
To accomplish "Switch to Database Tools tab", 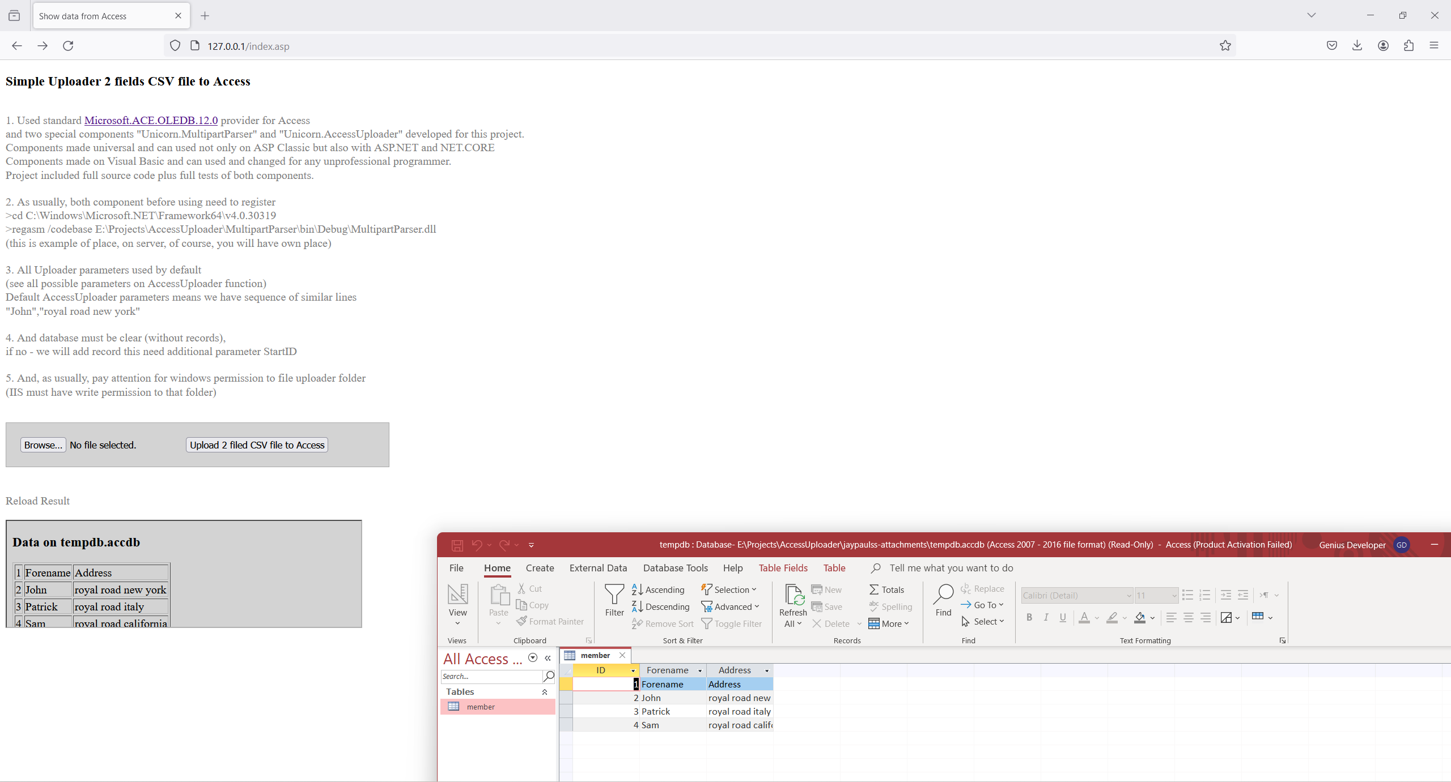I will pyautogui.click(x=675, y=568).
